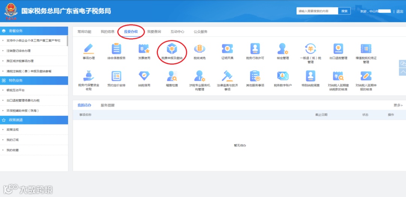Open 银税互动平台 sidebar link
The image size is (406, 197).
[x=15, y=90]
